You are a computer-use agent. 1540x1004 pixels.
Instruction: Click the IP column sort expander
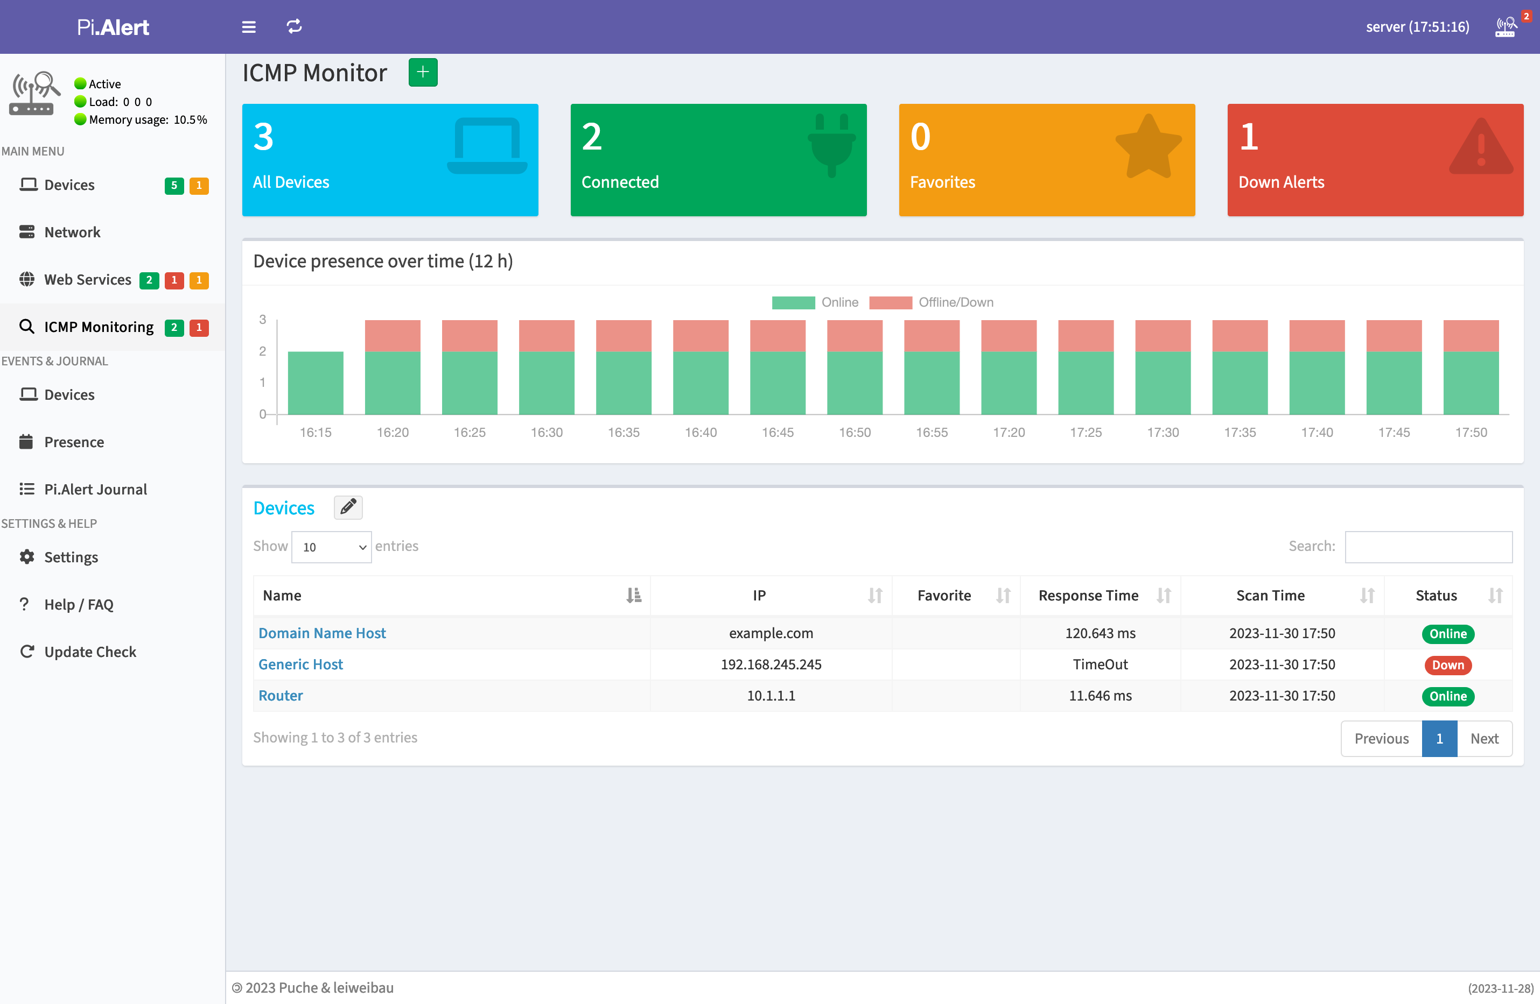(876, 595)
